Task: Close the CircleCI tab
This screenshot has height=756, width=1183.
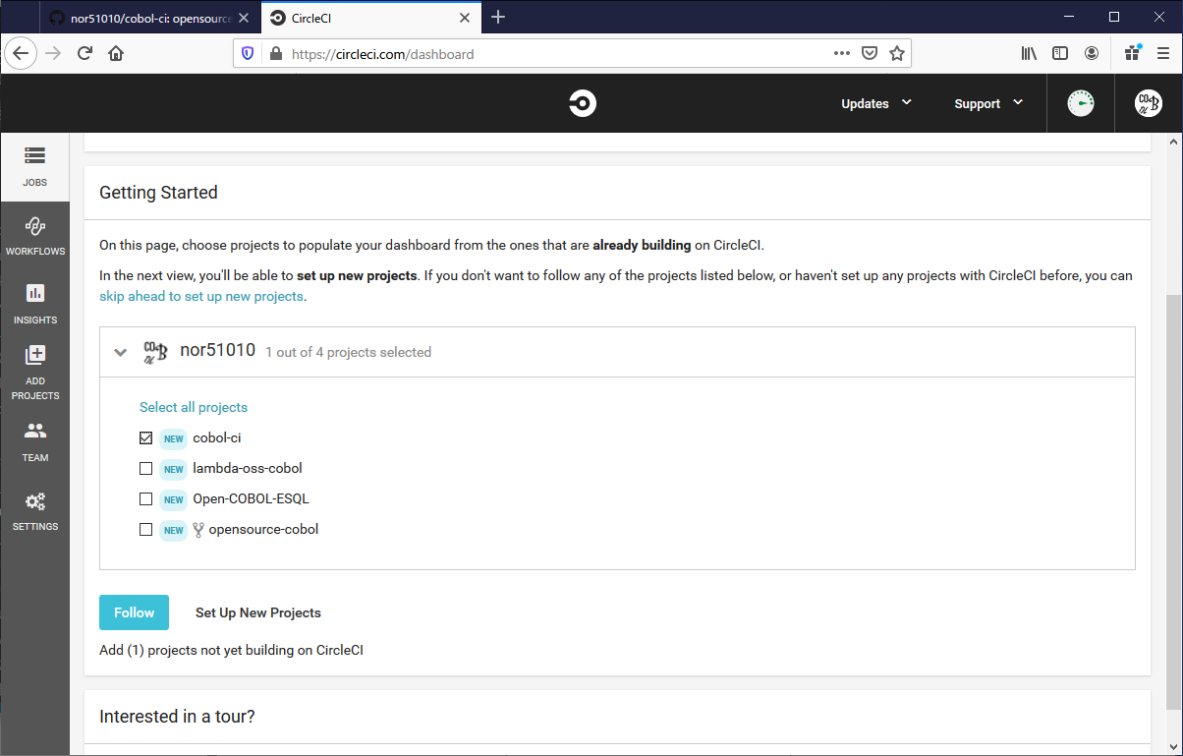Action: (464, 18)
